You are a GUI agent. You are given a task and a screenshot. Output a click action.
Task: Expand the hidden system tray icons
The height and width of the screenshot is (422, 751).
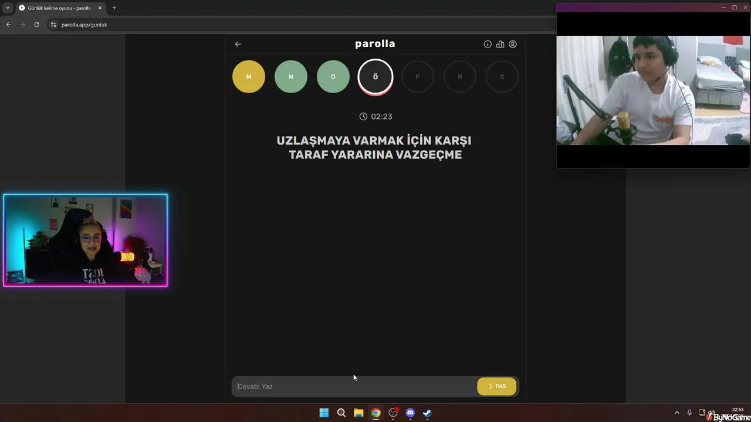(x=676, y=413)
